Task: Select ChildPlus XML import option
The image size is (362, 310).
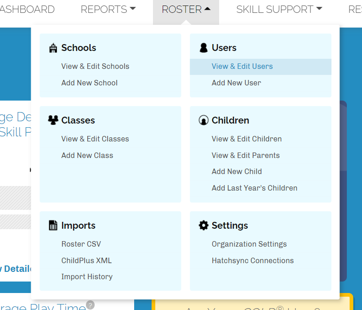Action: pos(86,261)
